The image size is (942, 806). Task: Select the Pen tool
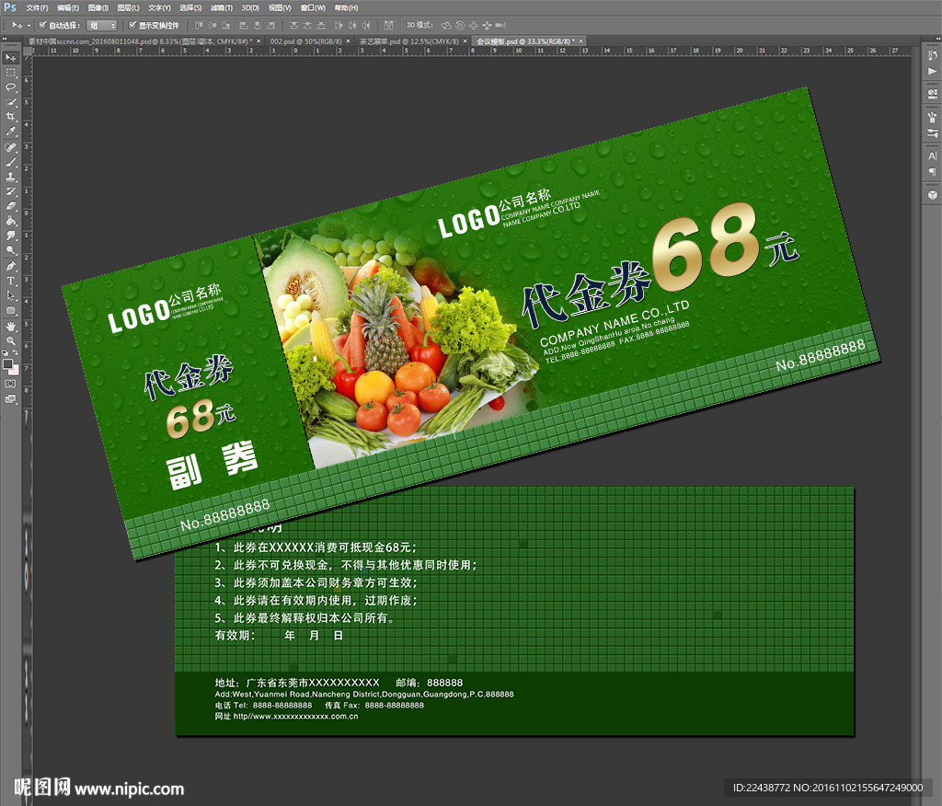pos(11,266)
